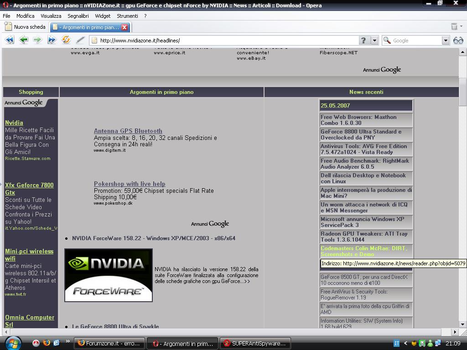Open the Antenna GPS Bluetooth ad link
467x350 pixels.
pos(128,131)
